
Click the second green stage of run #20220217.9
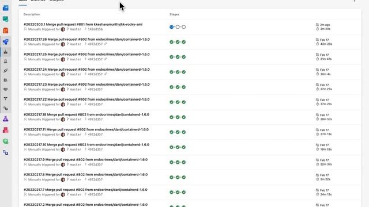coord(178,162)
